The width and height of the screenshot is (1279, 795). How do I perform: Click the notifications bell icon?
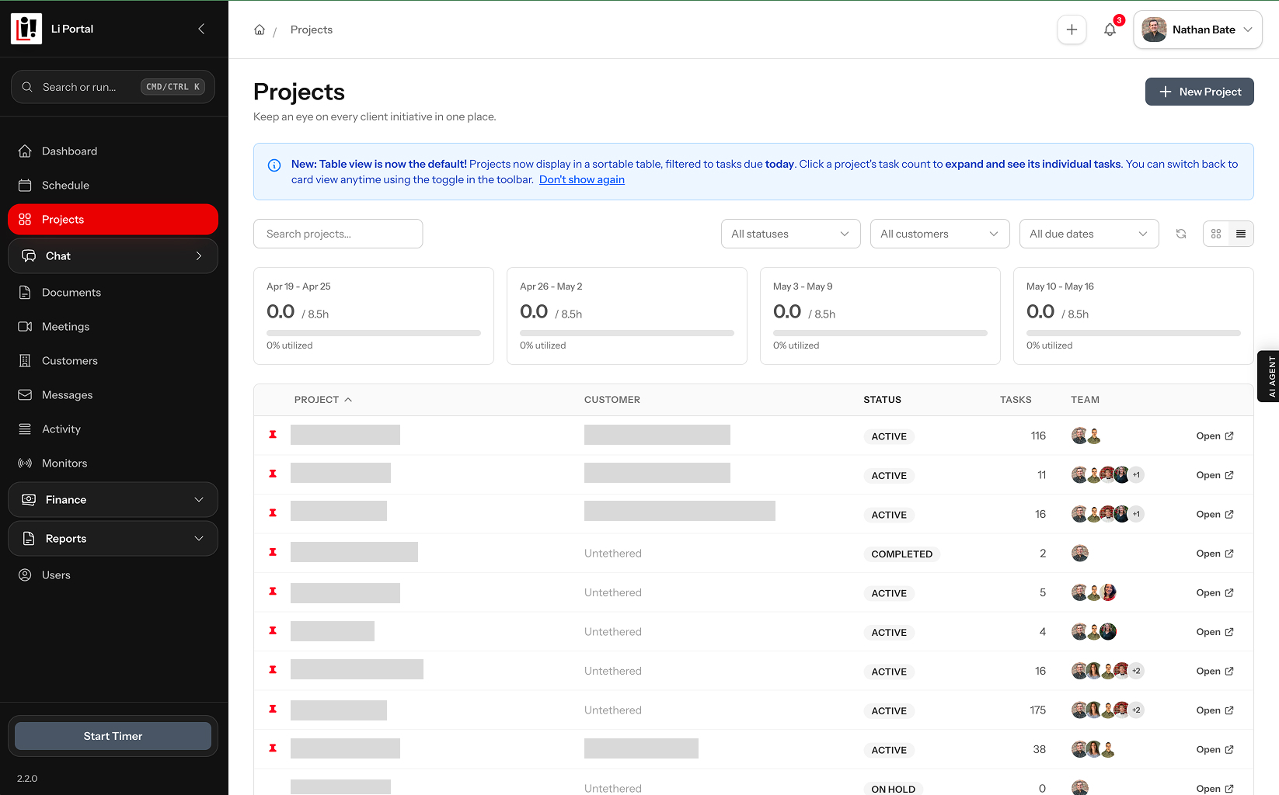[x=1110, y=30]
